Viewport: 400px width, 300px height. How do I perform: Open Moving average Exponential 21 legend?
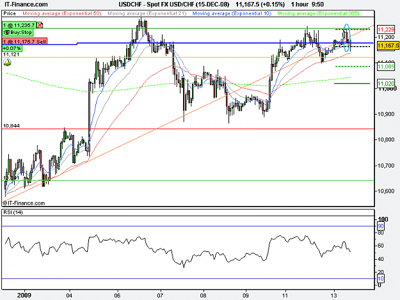(147, 13)
